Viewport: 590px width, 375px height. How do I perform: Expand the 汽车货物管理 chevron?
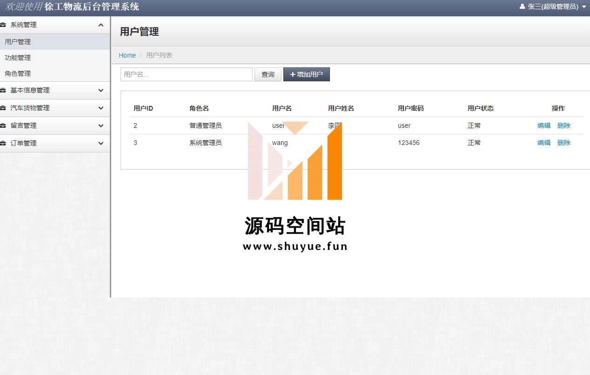[x=101, y=108]
